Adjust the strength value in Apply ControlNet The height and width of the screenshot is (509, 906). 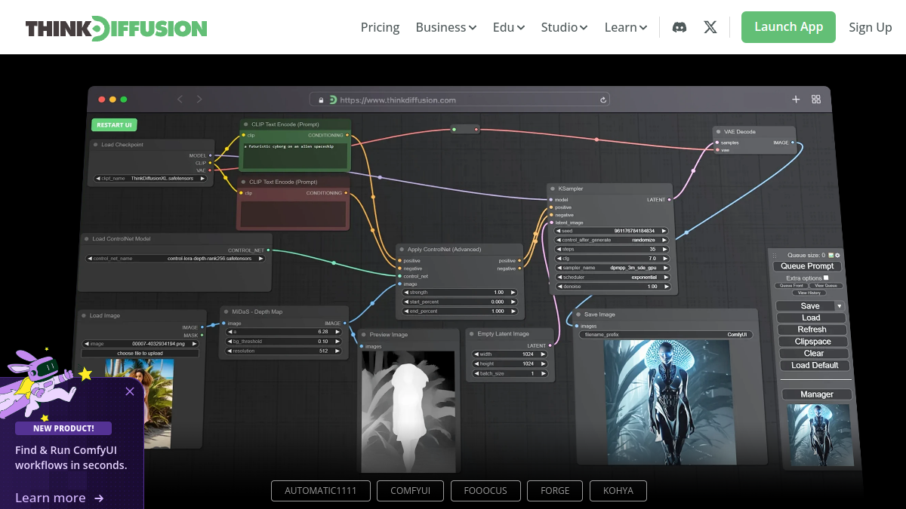461,292
